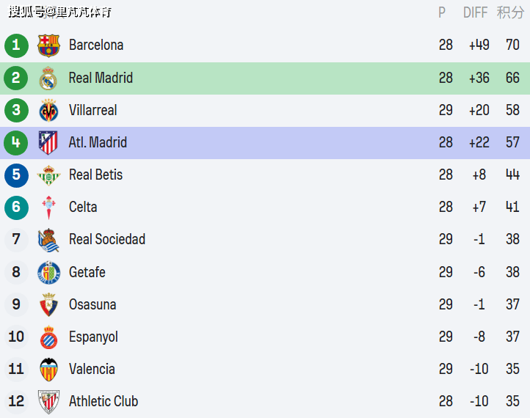530x418 pixels.
Task: Click Real Madrid's 66 points value
Action: pos(512,78)
